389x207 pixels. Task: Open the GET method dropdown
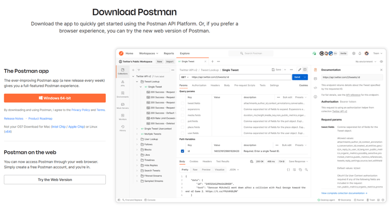pos(185,77)
